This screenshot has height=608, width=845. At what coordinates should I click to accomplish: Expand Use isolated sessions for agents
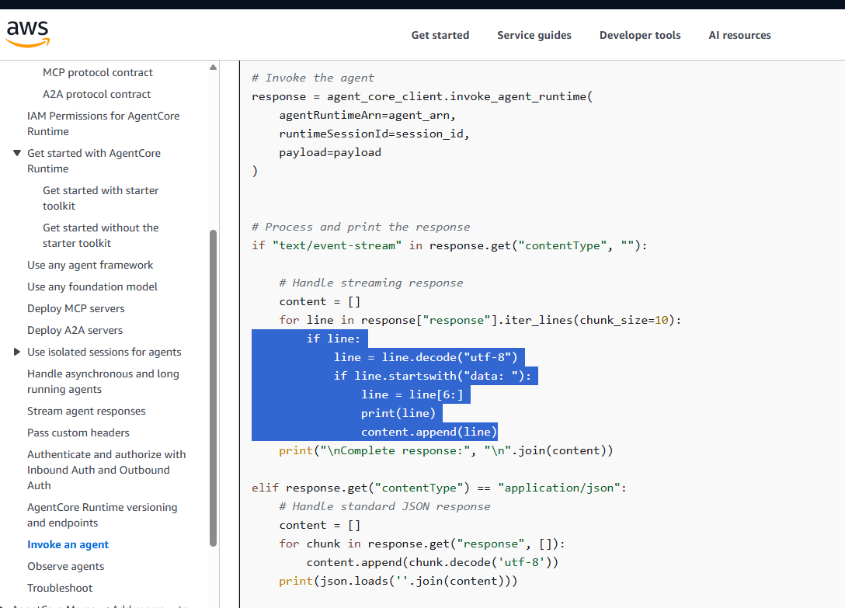click(x=17, y=352)
